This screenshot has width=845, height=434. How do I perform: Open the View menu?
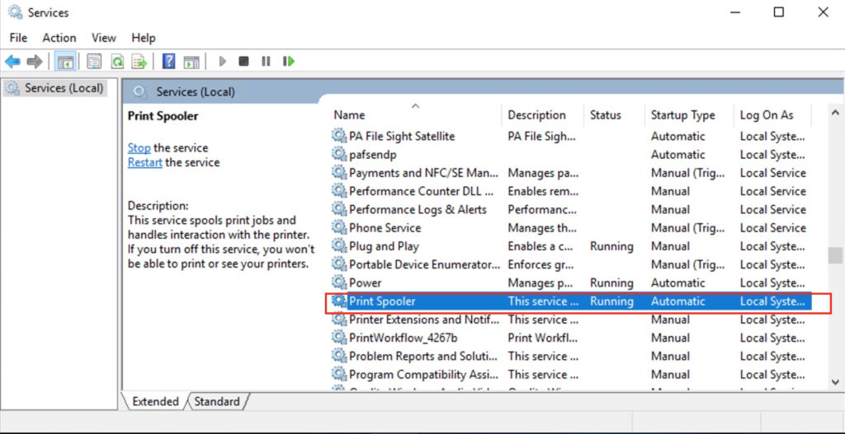(x=104, y=38)
